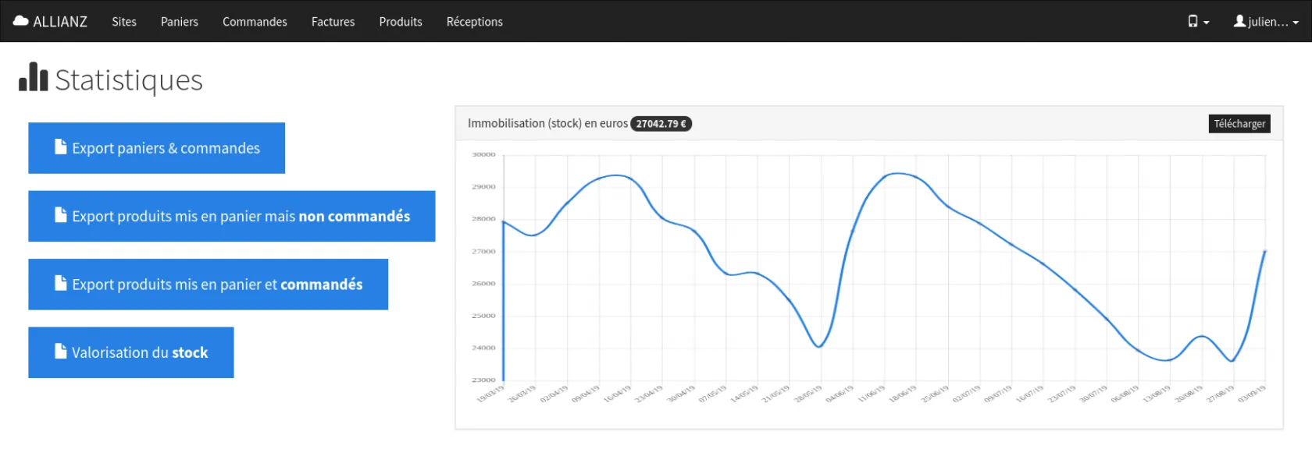The image size is (1312, 456).
Task: Open the Factures section
Action: (333, 22)
